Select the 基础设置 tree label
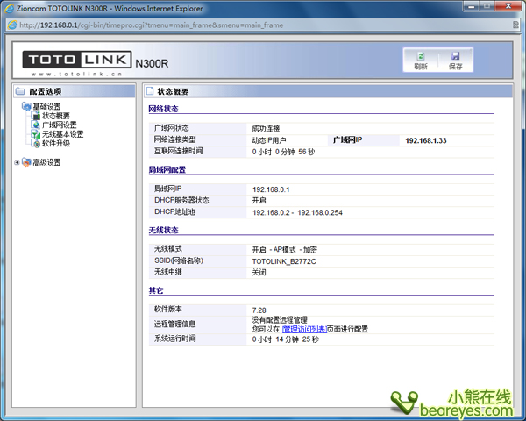 click(x=46, y=106)
